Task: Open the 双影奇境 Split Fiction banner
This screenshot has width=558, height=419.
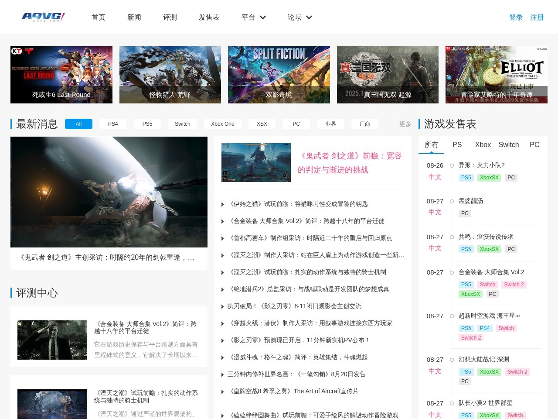Action: point(279,75)
